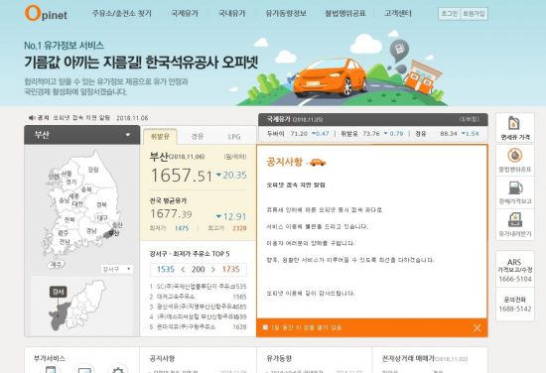Screen dimensions: 546x373
Task: Click the 회원가입 button
Action: 474,14
